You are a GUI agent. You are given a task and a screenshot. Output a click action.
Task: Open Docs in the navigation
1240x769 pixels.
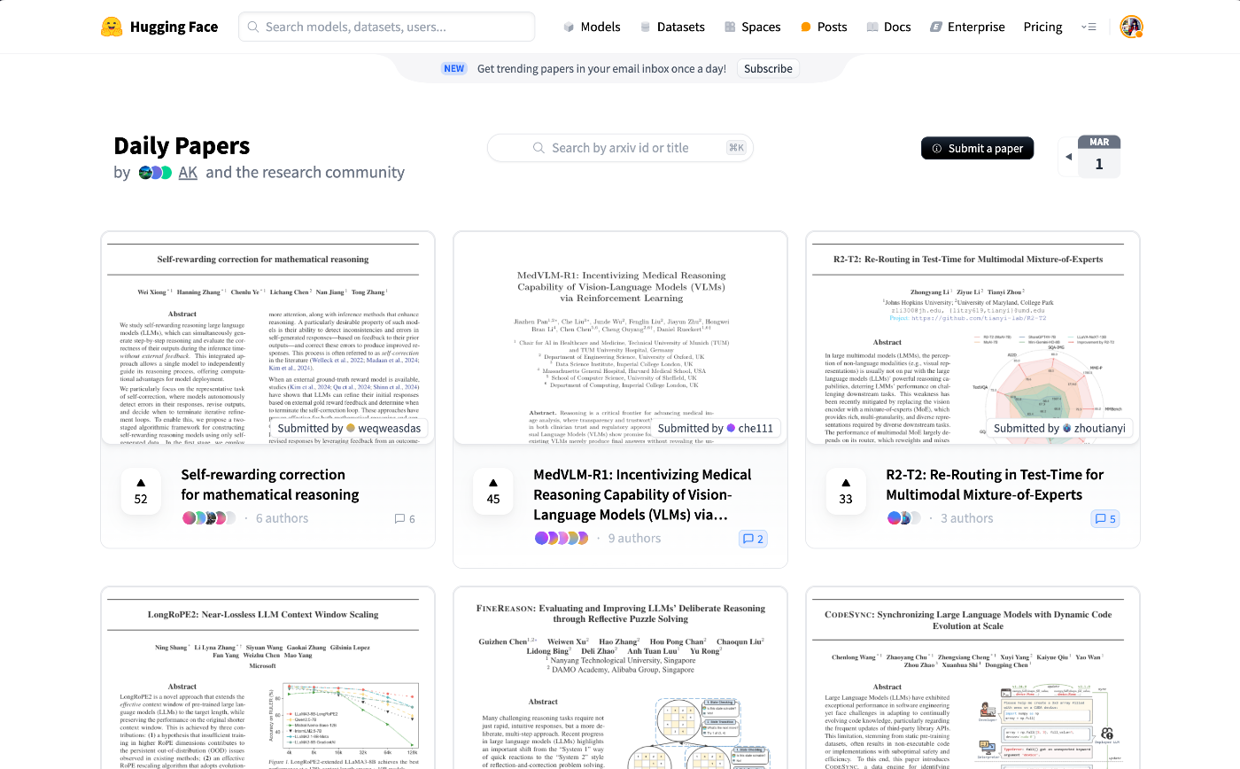coord(888,27)
